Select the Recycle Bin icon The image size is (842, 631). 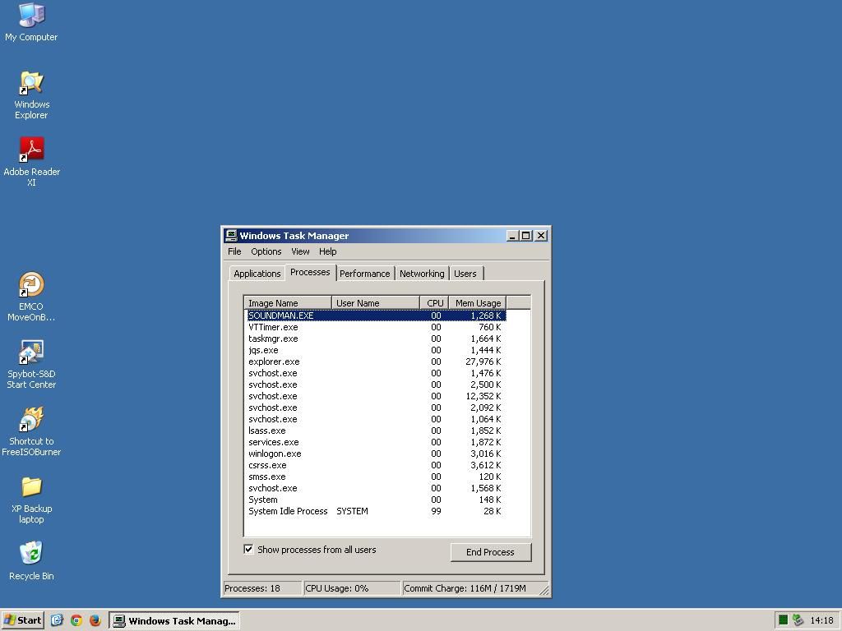point(31,560)
